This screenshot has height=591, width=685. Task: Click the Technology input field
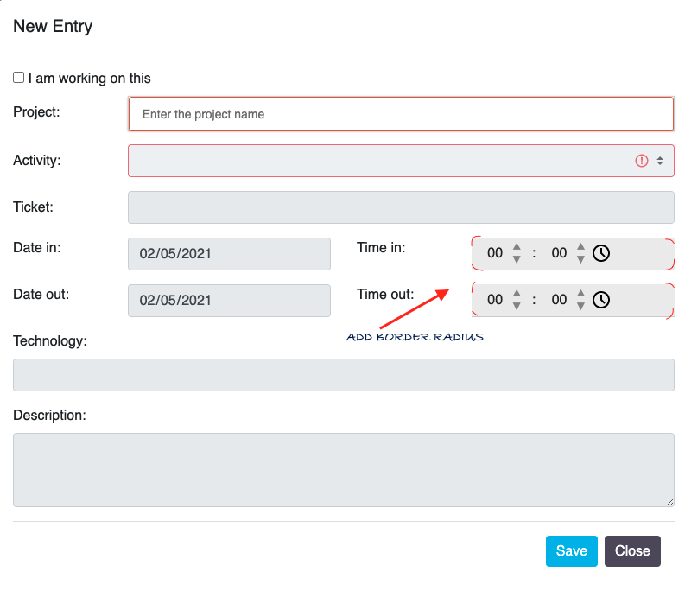point(344,375)
